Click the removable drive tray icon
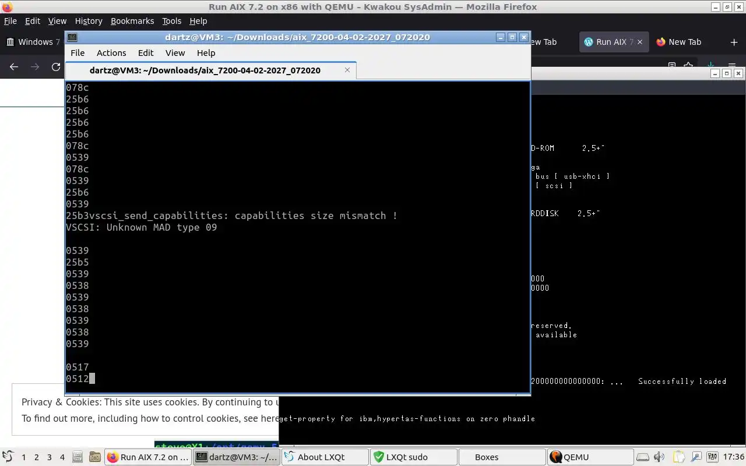Viewport: 746px width, 466px height. click(642, 457)
